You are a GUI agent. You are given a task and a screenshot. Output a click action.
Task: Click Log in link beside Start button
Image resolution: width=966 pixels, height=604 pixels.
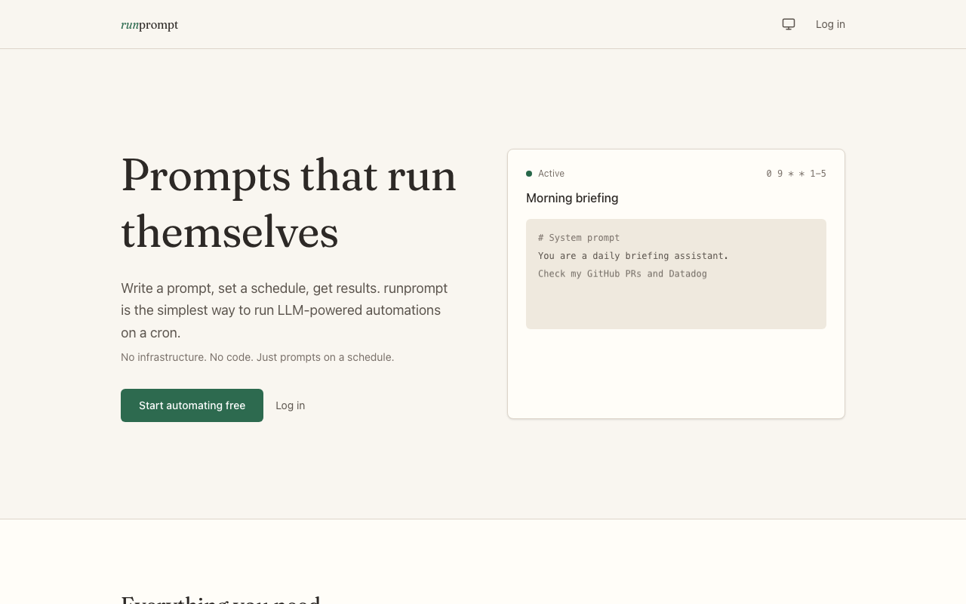[x=290, y=405]
